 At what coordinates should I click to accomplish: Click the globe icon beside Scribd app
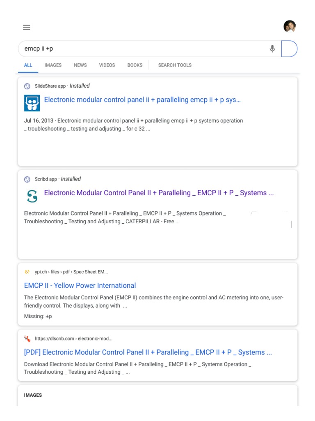[x=27, y=179]
